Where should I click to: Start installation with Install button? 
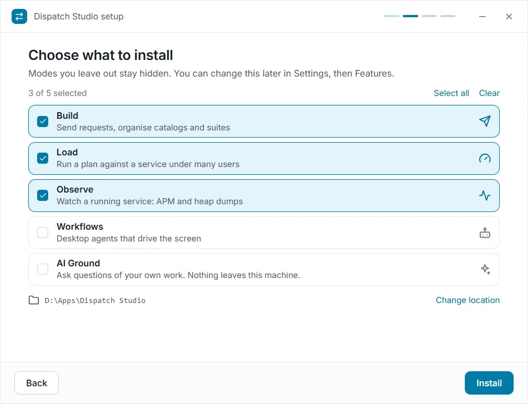click(x=489, y=383)
